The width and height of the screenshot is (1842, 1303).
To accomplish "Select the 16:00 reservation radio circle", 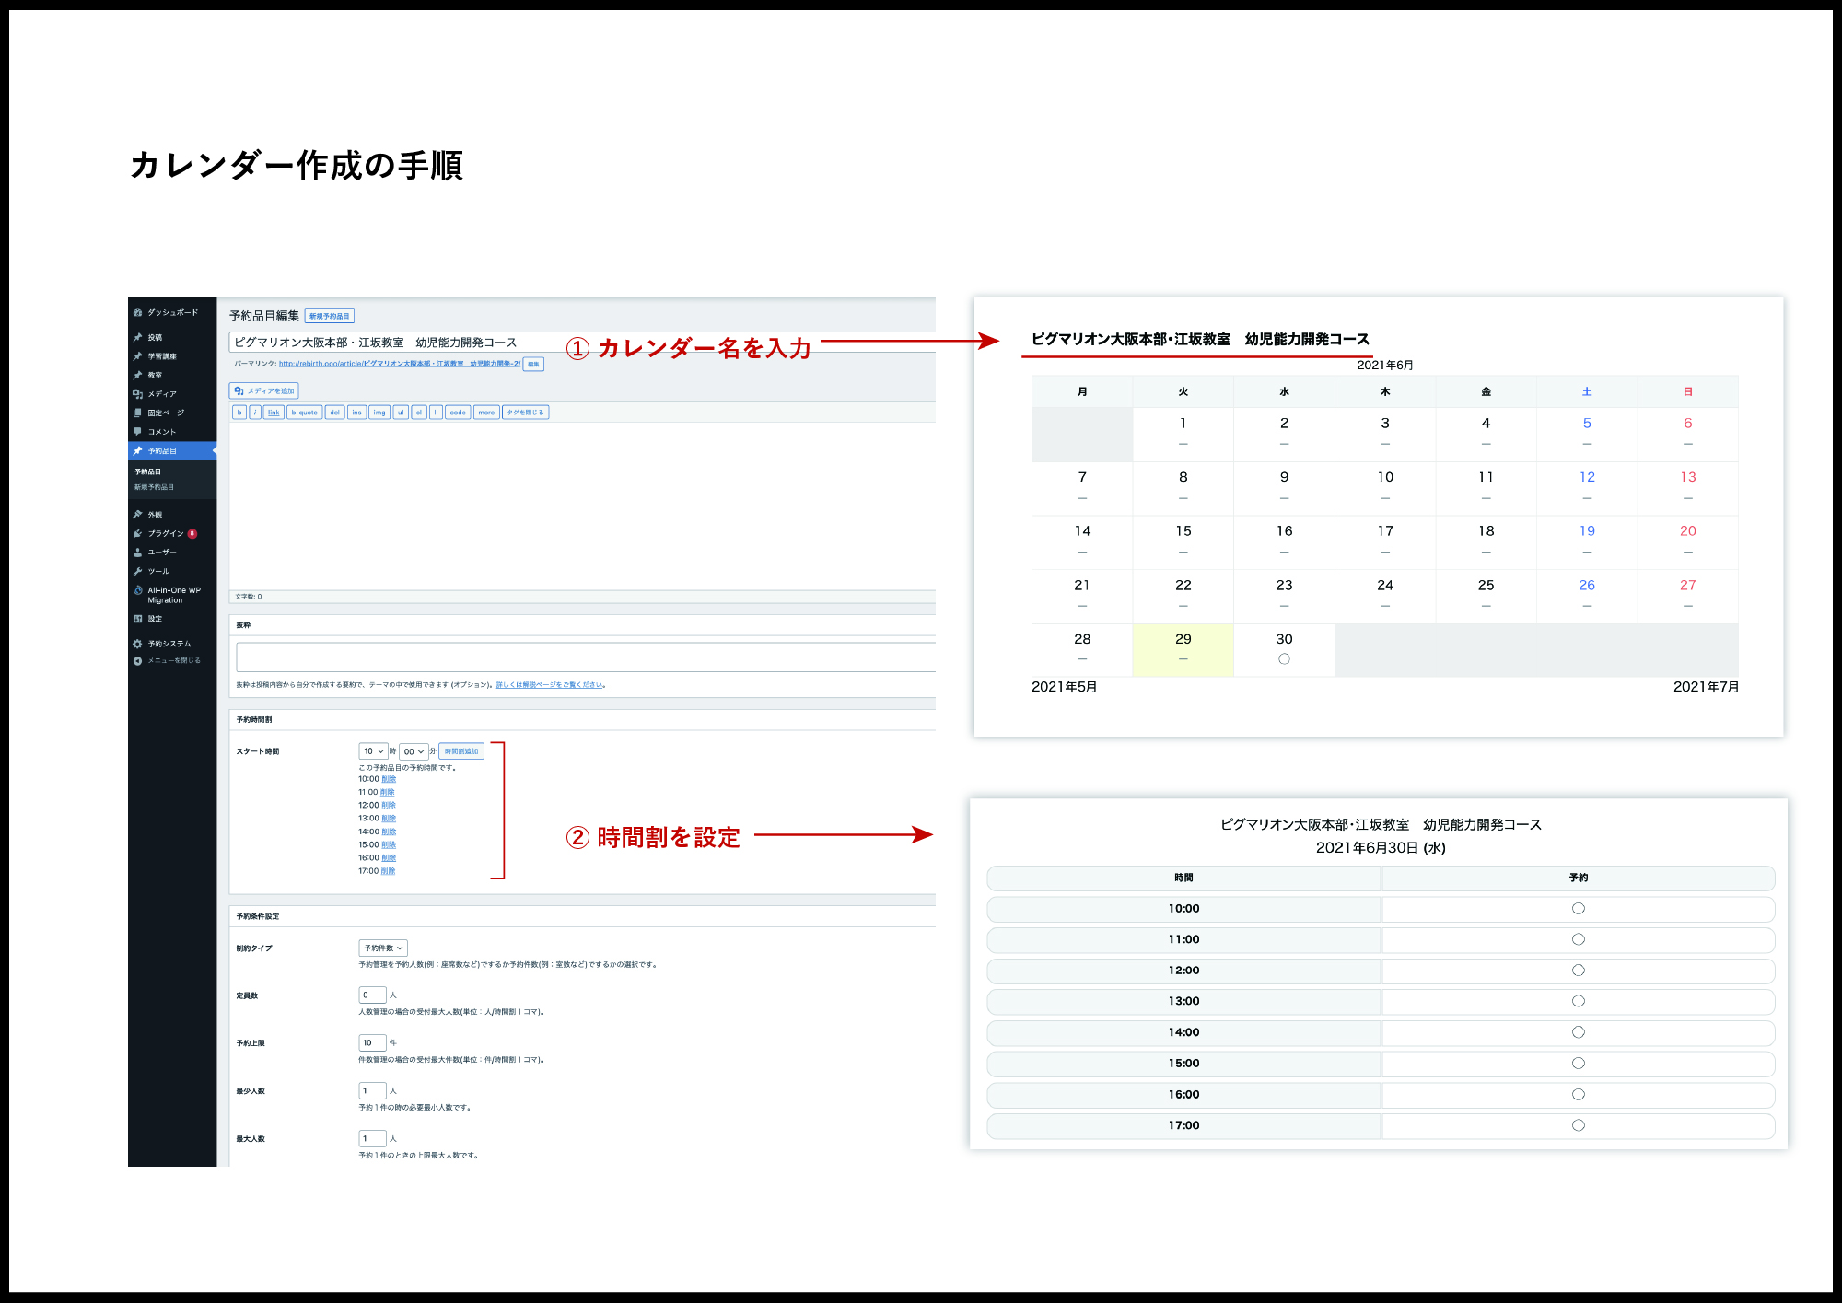I will [1578, 1095].
